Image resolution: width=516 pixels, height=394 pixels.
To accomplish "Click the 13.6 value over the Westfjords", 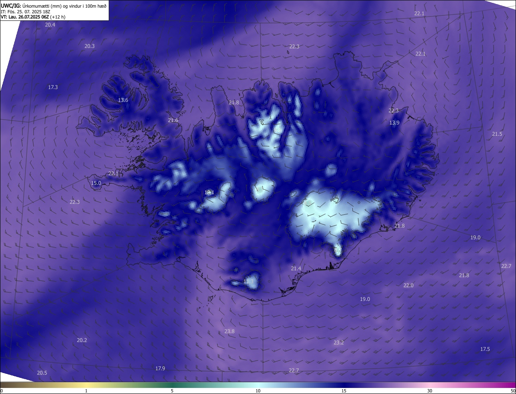I will [123, 100].
